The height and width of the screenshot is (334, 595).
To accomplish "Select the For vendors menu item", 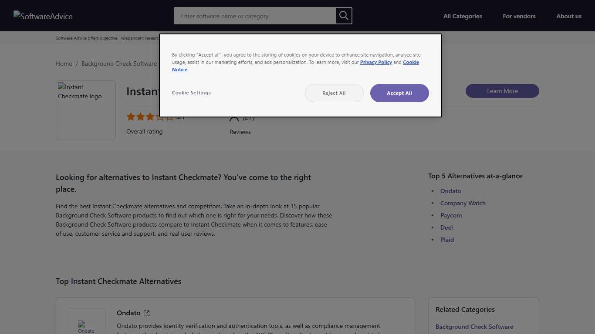I will pyautogui.click(x=519, y=16).
